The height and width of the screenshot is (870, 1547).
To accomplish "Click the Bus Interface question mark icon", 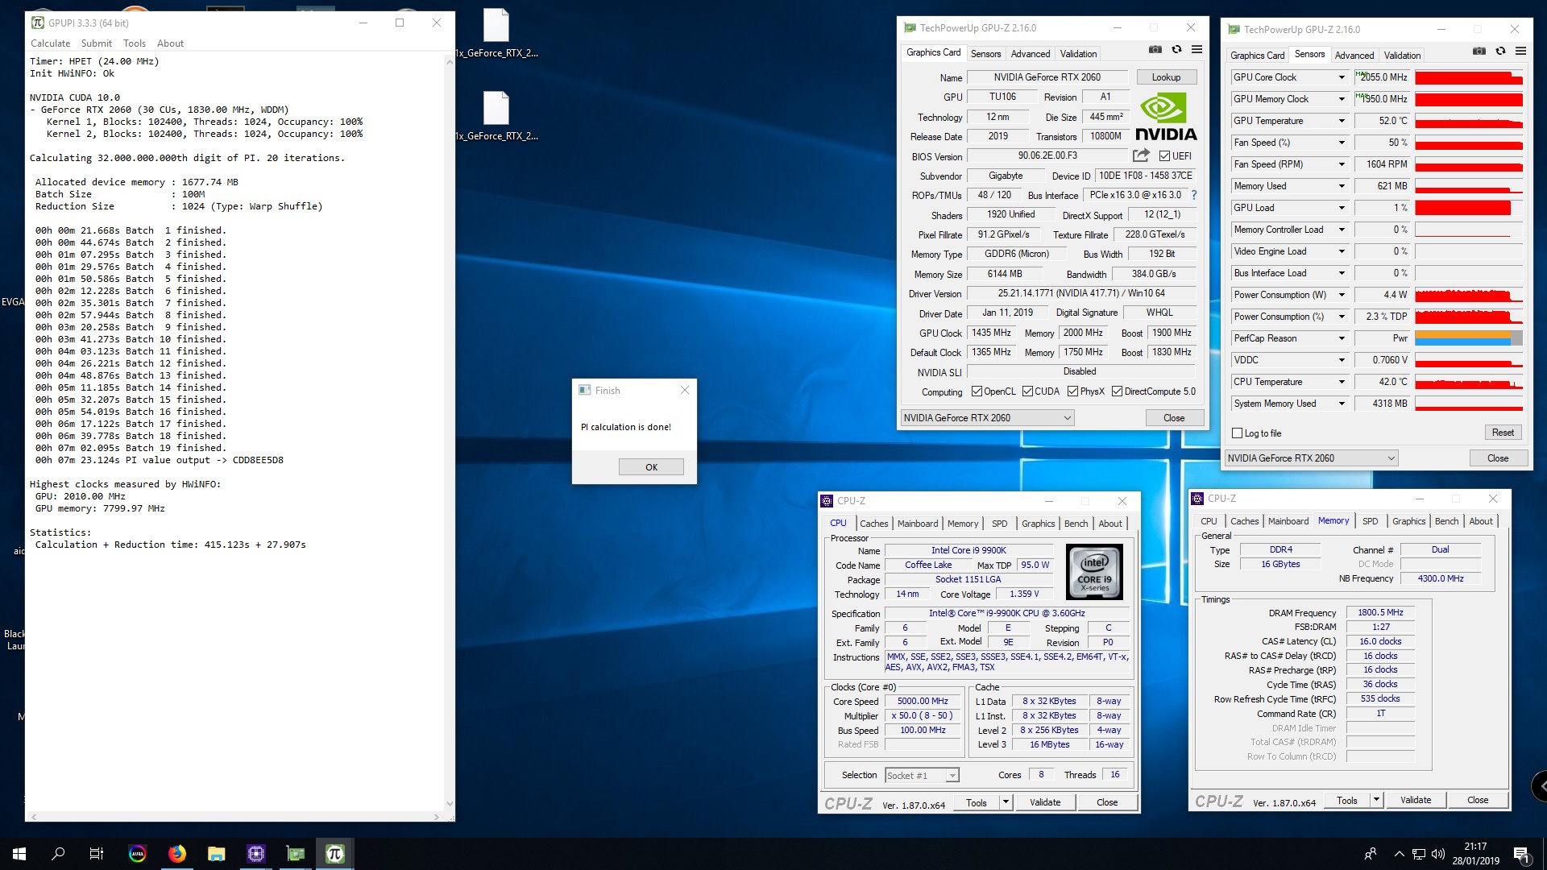I will click(x=1194, y=195).
